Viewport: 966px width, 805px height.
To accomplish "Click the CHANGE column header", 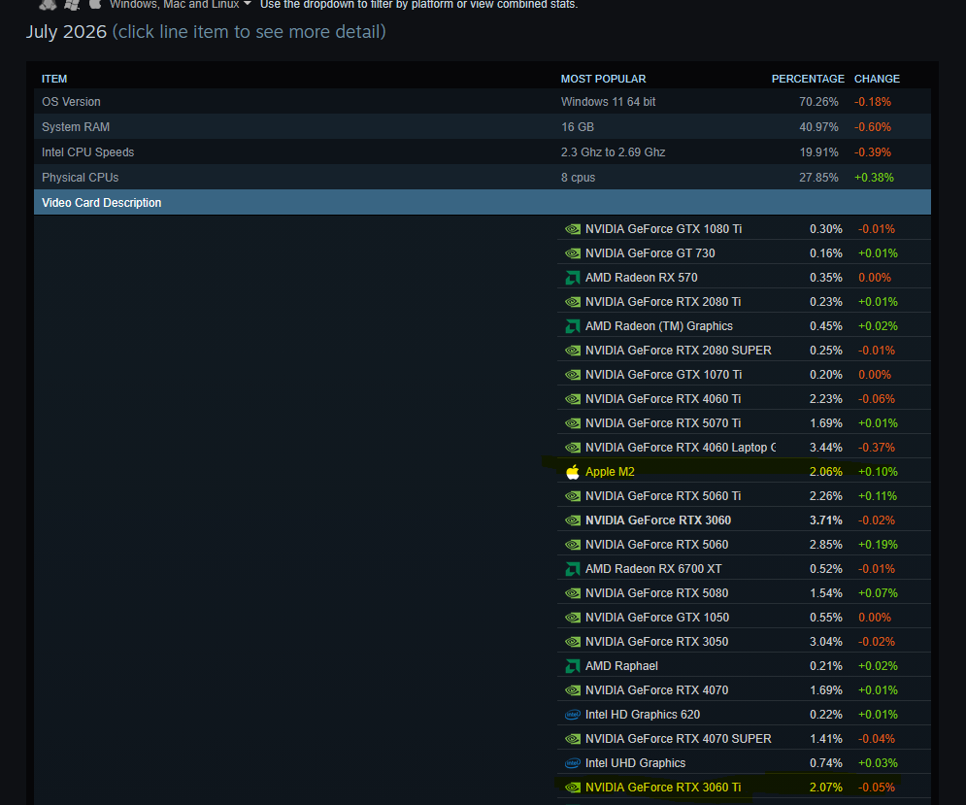I will (x=877, y=79).
